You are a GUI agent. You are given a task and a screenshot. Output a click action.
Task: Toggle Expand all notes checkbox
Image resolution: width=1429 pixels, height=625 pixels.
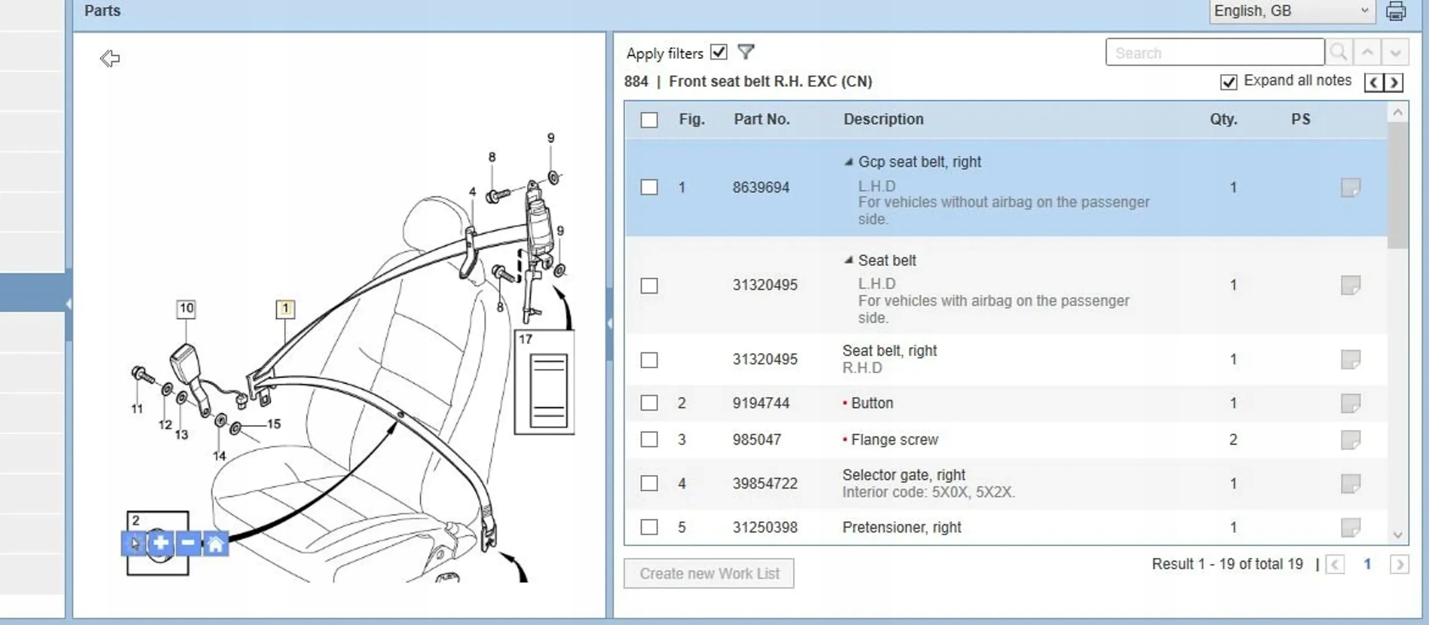1228,82
